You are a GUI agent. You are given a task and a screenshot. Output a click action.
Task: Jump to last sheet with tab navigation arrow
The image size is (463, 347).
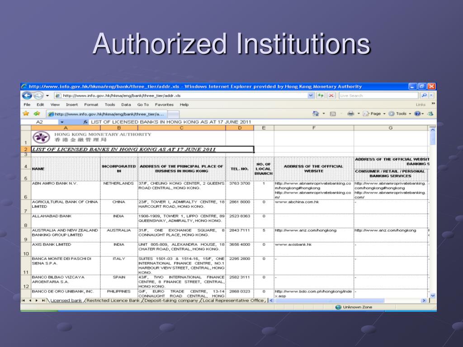pyautogui.click(x=43, y=300)
